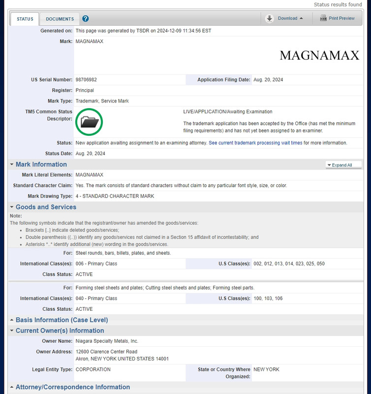
Task: Select the filing date Aug. 20, 2024
Action: (268, 80)
